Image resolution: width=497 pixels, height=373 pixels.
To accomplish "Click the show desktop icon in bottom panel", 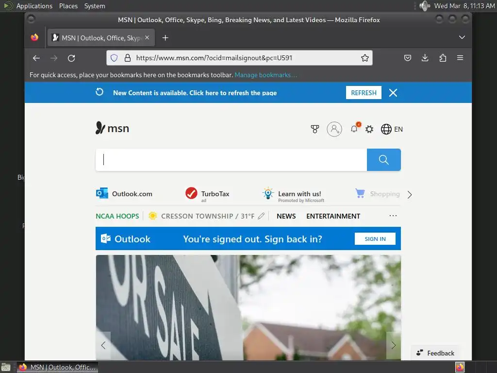I will [6, 367].
